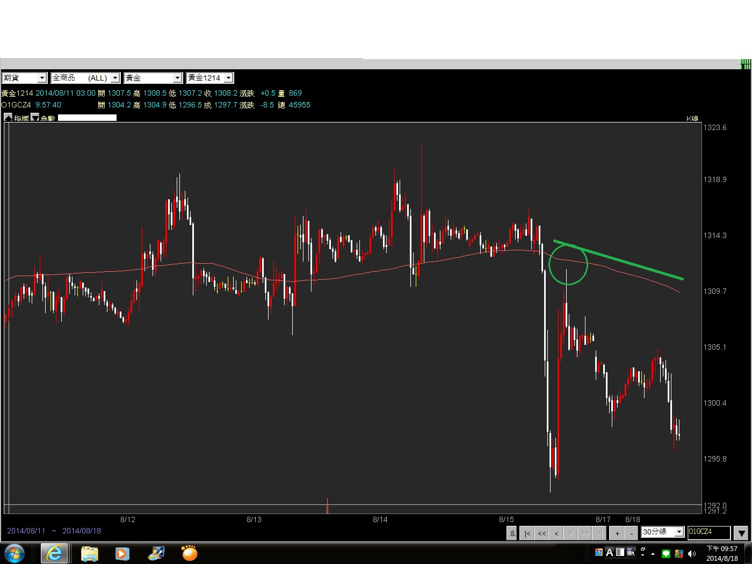Open the 全商品 (ALL) category dropdown
Screen dimensions: 752x564
[x=85, y=78]
